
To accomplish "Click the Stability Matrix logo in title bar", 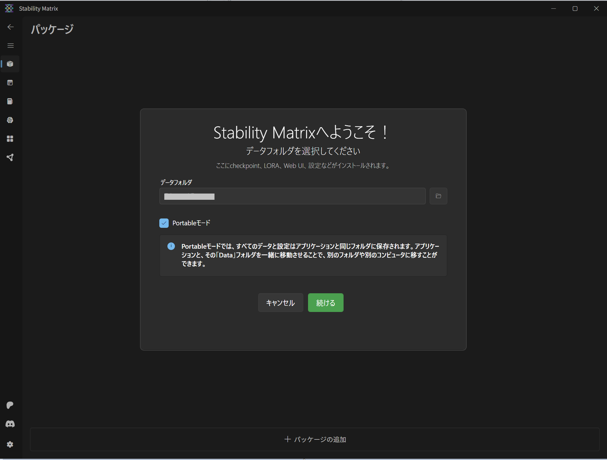I will [x=9, y=8].
